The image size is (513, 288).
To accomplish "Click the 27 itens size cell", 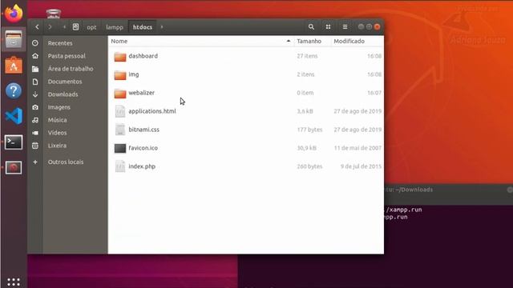I will pyautogui.click(x=307, y=56).
